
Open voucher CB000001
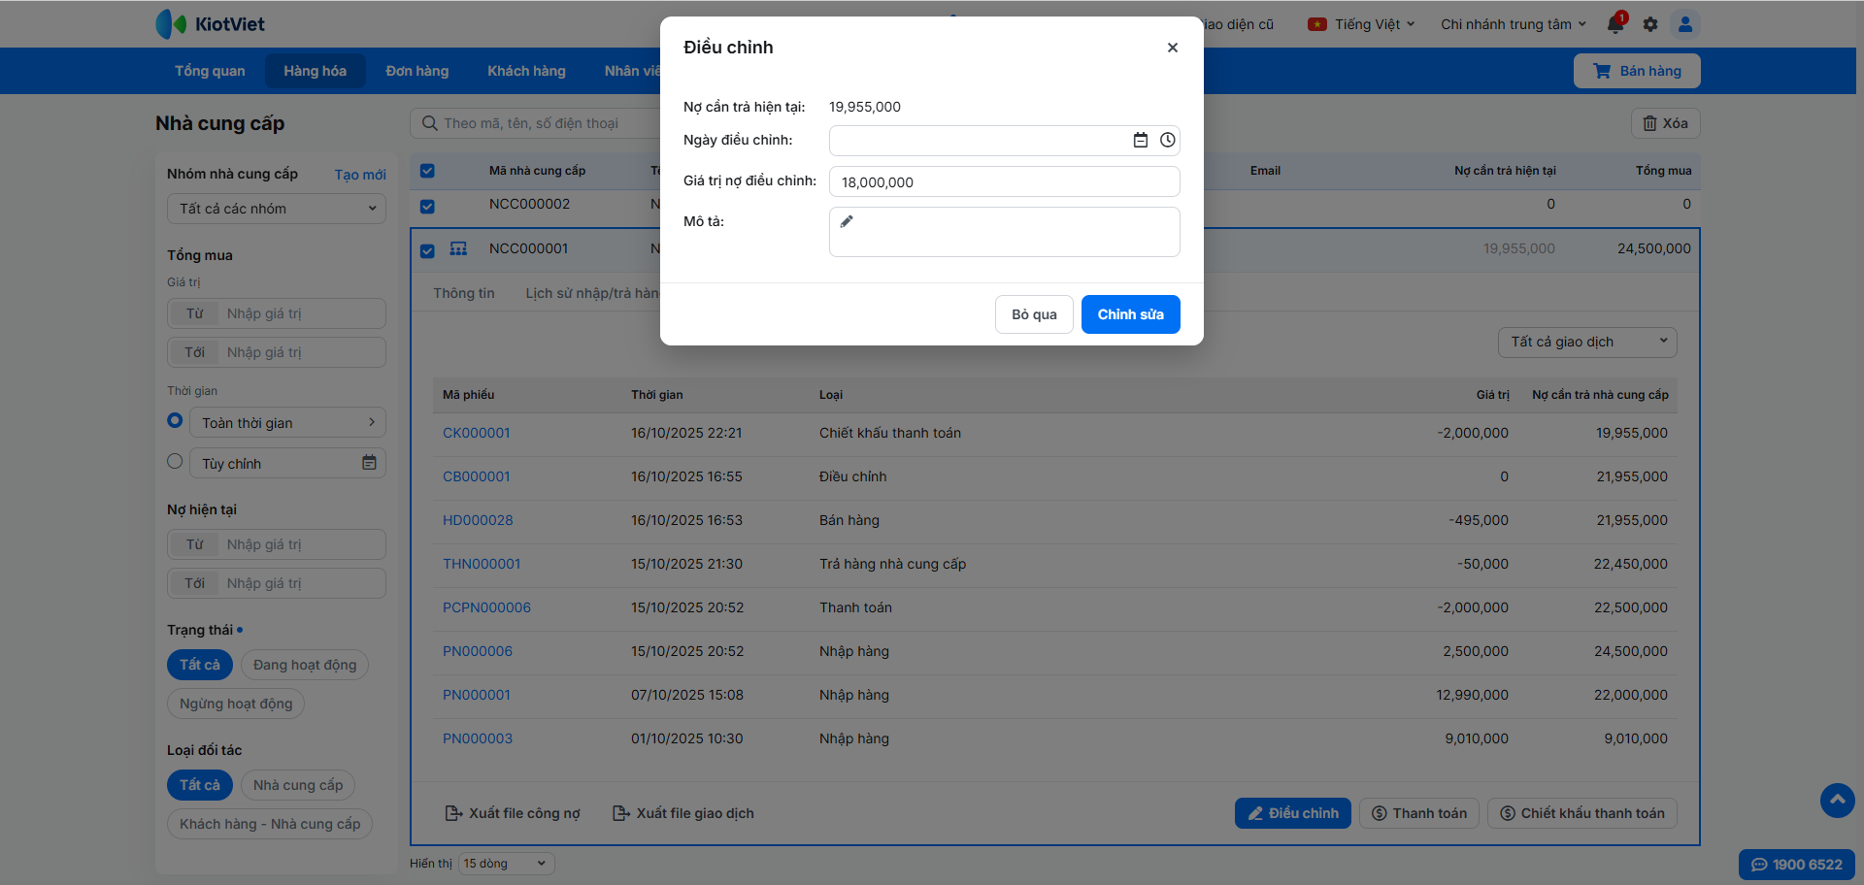[476, 476]
